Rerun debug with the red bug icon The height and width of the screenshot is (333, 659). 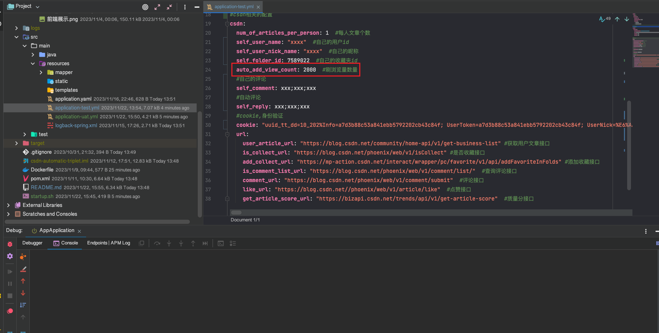(10, 244)
